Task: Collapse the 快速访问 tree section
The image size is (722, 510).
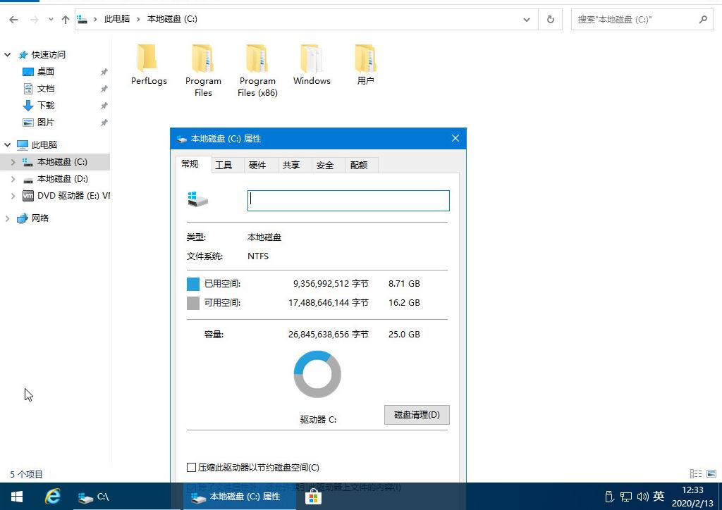Action: [x=7, y=55]
